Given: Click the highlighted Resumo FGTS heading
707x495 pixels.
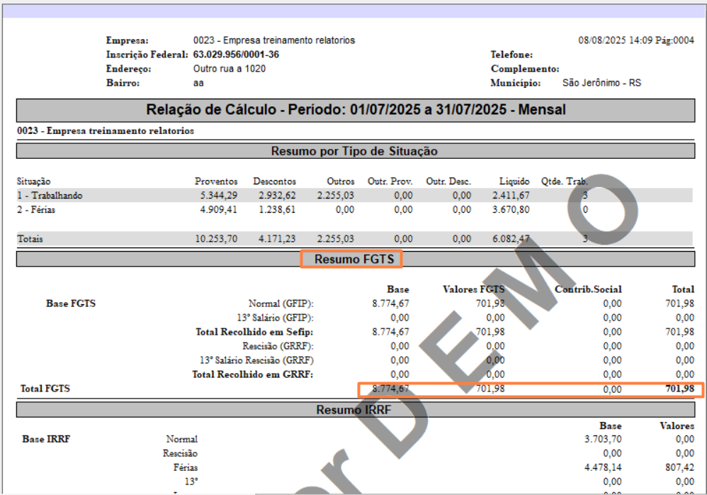Looking at the screenshot, I should click(351, 260).
